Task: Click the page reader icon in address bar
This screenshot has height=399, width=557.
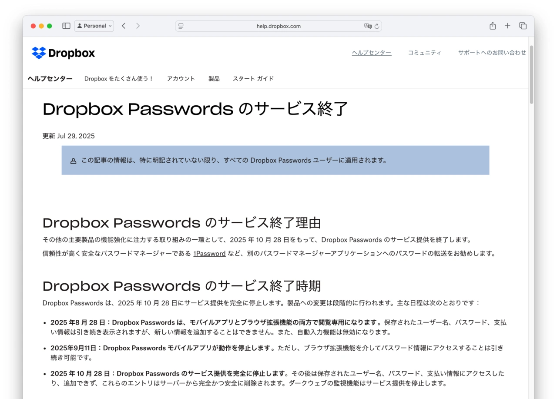Action: tap(181, 26)
